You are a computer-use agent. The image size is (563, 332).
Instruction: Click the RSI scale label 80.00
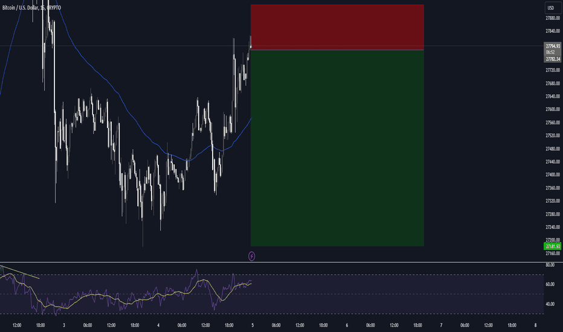tap(550, 265)
